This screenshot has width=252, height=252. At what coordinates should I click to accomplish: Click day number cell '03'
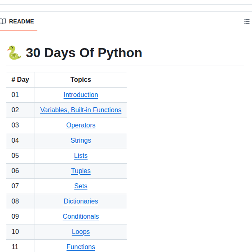pyautogui.click(x=20, y=125)
